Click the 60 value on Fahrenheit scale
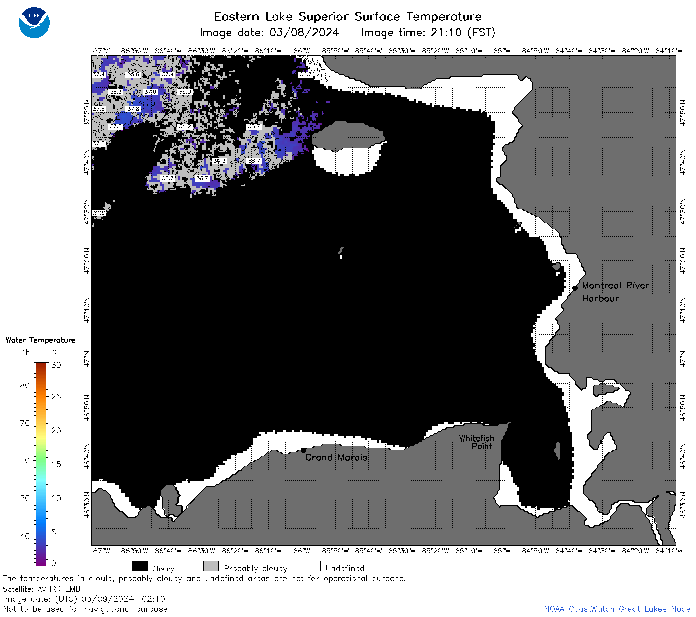696x617 pixels. pyautogui.click(x=25, y=460)
